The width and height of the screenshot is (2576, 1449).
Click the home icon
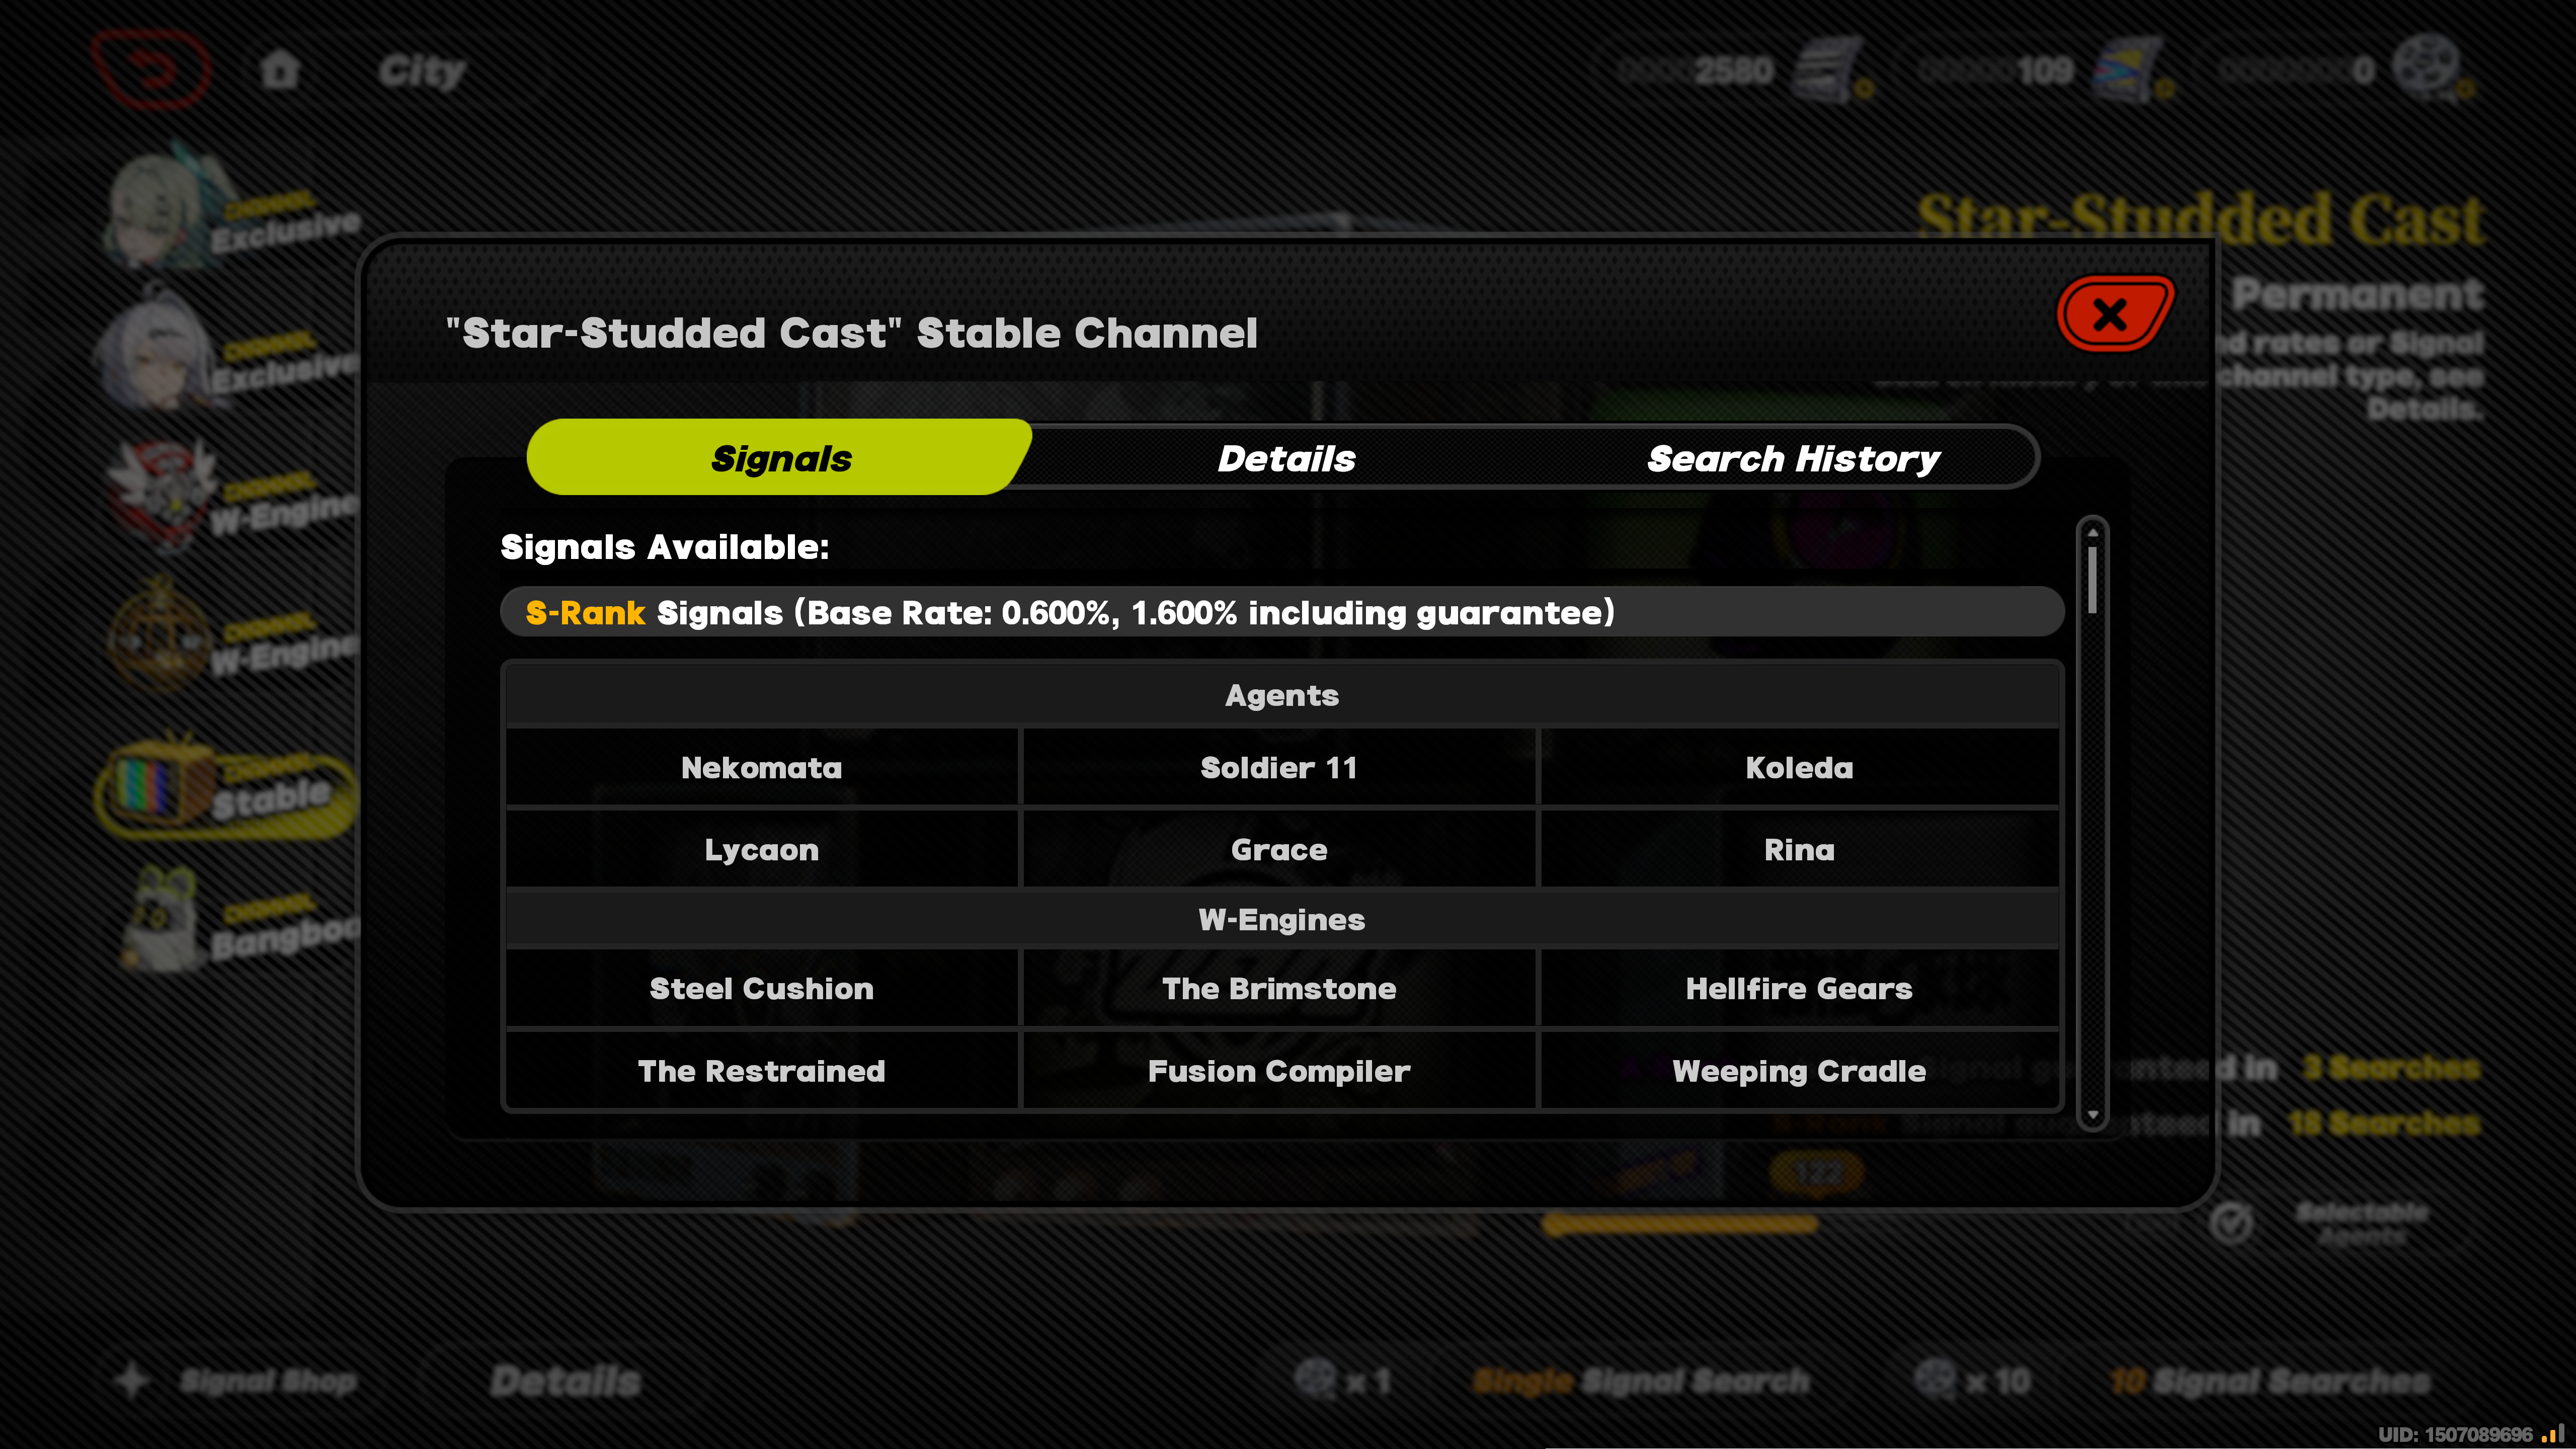tap(280, 70)
